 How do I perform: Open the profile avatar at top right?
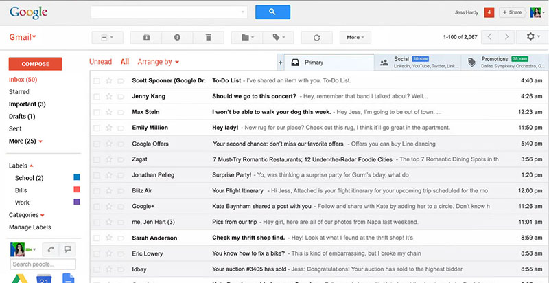point(535,12)
